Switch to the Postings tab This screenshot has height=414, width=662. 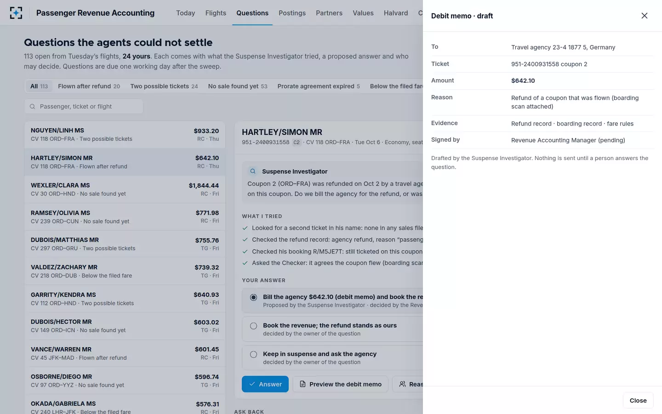coord(292,13)
